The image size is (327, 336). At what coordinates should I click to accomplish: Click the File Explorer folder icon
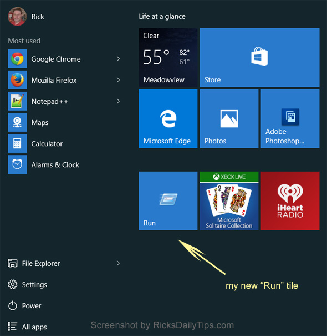tap(13, 263)
